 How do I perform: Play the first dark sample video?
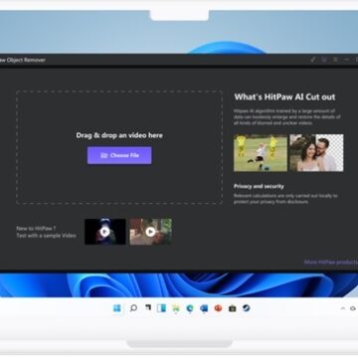(105, 232)
